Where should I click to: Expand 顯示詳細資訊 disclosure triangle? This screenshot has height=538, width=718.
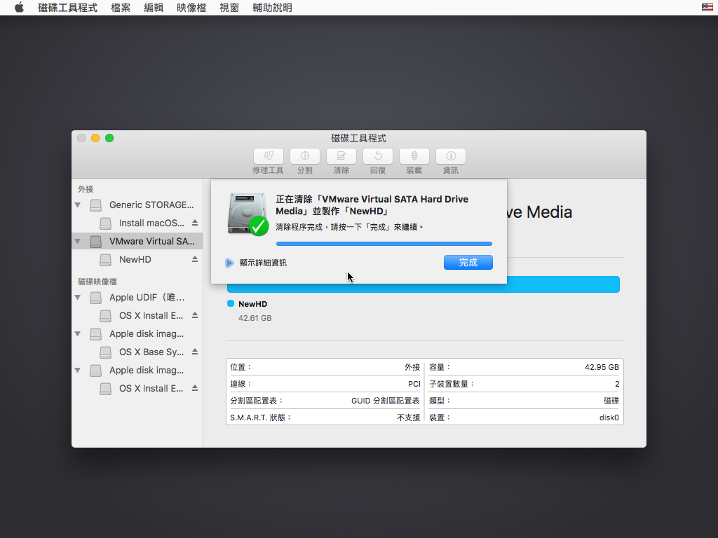pyautogui.click(x=229, y=263)
